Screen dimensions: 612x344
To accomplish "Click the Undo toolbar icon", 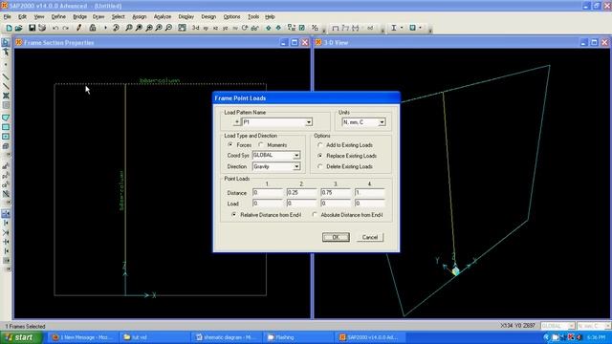I will point(55,28).
